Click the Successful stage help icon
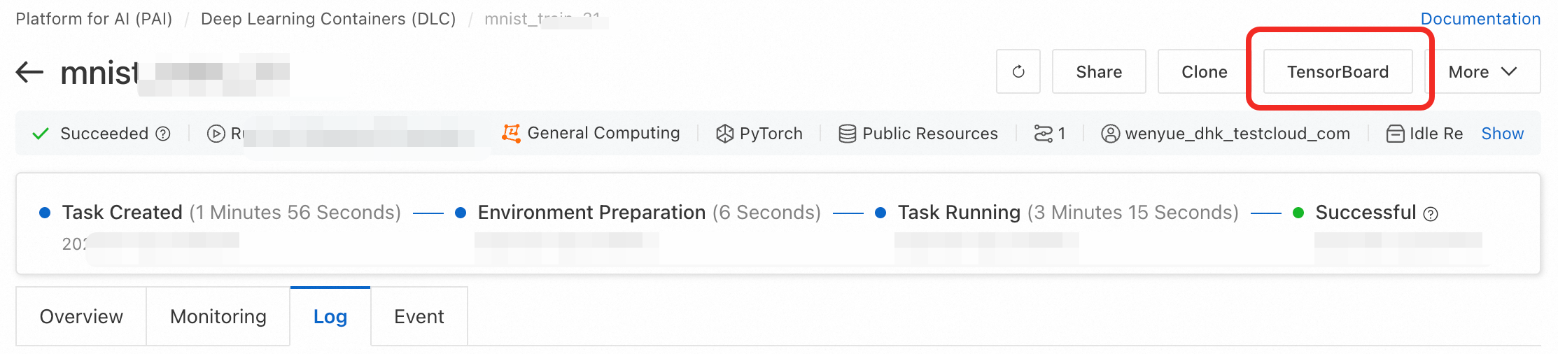This screenshot has height=354, width=1558. click(1431, 214)
